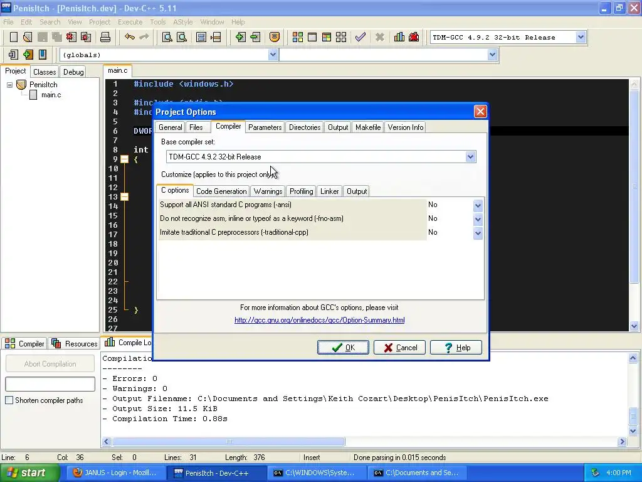The image size is (642, 482).
Task: Open the -traditional-cpp option value dropdown
Action: [478, 233]
